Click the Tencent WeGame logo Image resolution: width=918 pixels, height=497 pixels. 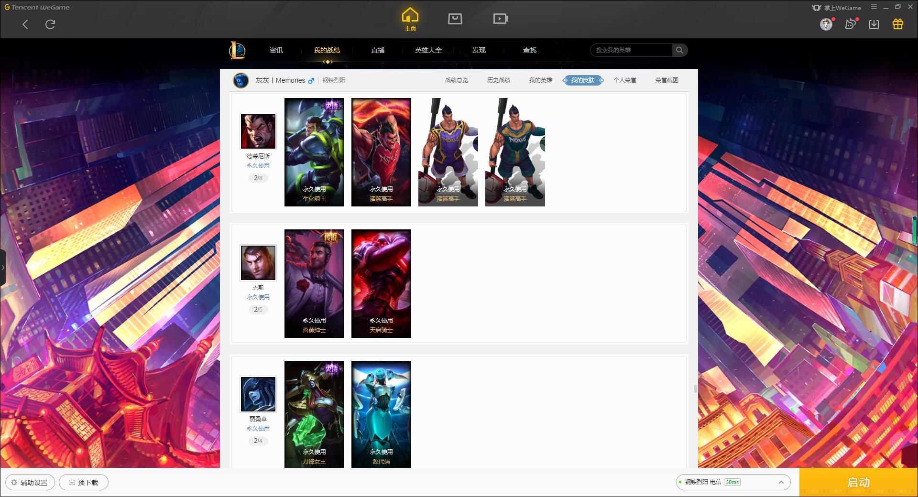pos(37,7)
